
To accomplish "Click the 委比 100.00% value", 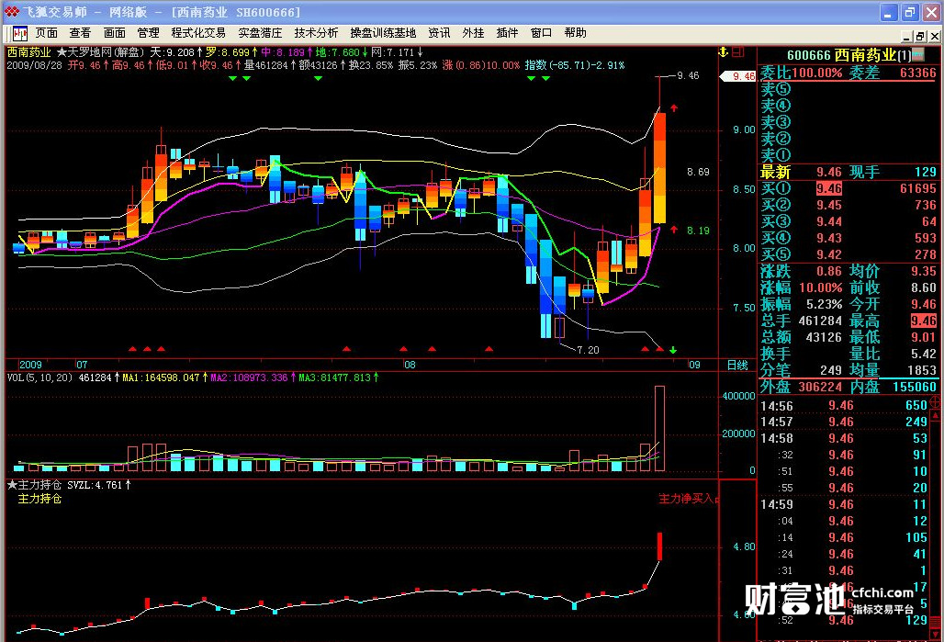I will (817, 73).
